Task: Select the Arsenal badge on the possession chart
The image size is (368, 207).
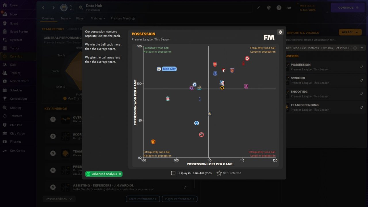Action: 215,64
